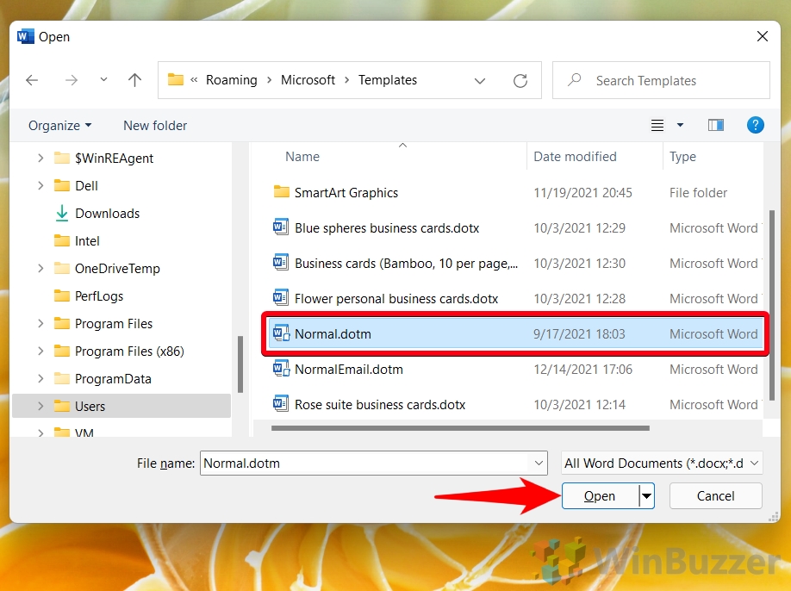Open the view options dropdown arrow
791x591 pixels.
(x=680, y=125)
